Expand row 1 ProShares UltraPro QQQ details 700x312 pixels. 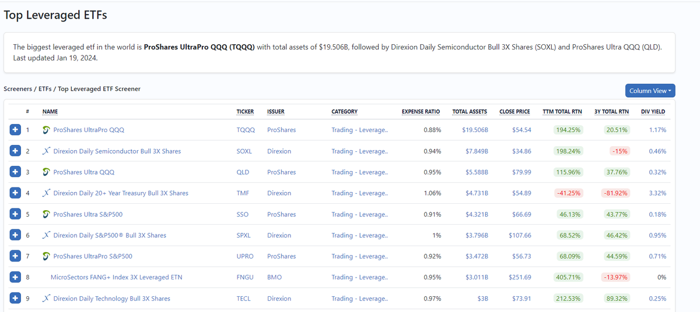point(15,130)
